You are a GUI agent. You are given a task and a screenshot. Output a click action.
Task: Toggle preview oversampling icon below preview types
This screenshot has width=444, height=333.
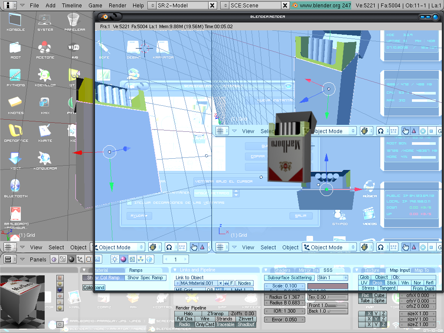(x=60, y=324)
